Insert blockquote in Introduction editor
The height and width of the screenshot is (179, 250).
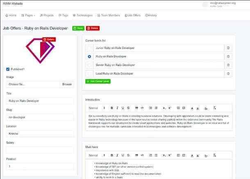click(136, 108)
